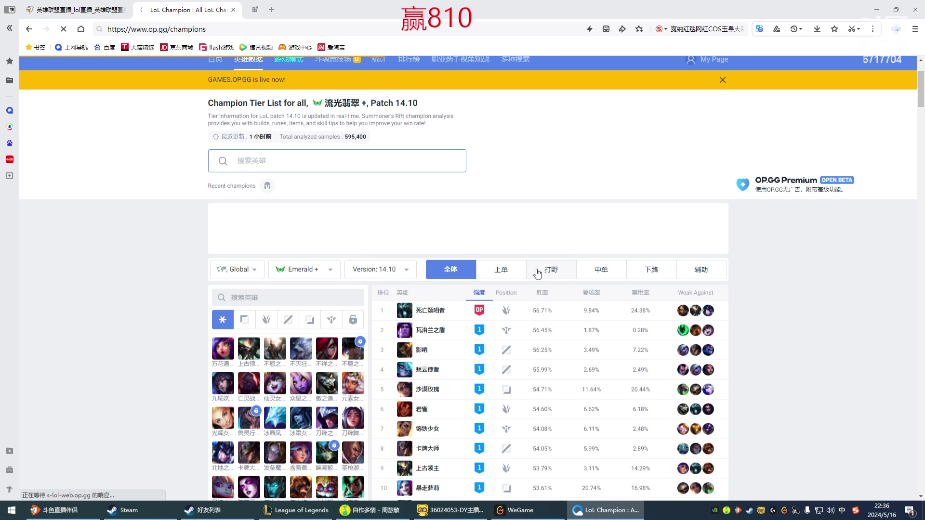Click the star bookmarks icon in the browser sidebar
The height and width of the screenshot is (520, 925).
click(x=9, y=61)
